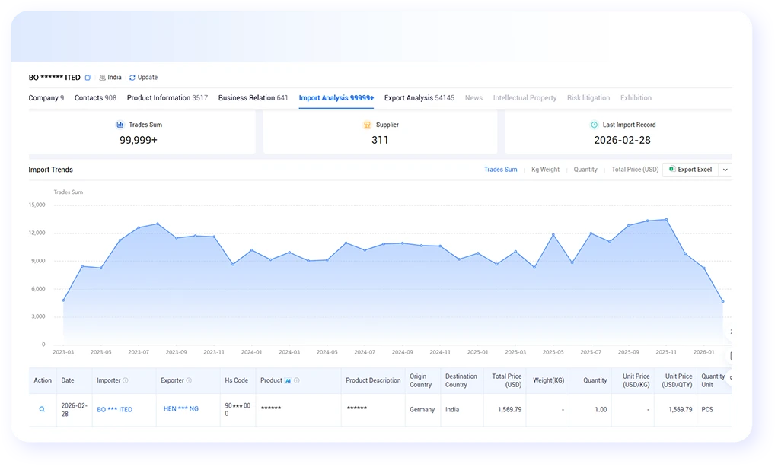Open the Export Analysis 54145 tab
This screenshot has height=467, width=778.
pyautogui.click(x=419, y=97)
